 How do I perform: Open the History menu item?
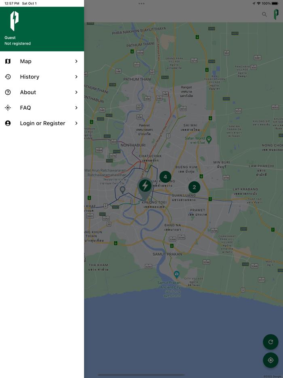point(42,76)
